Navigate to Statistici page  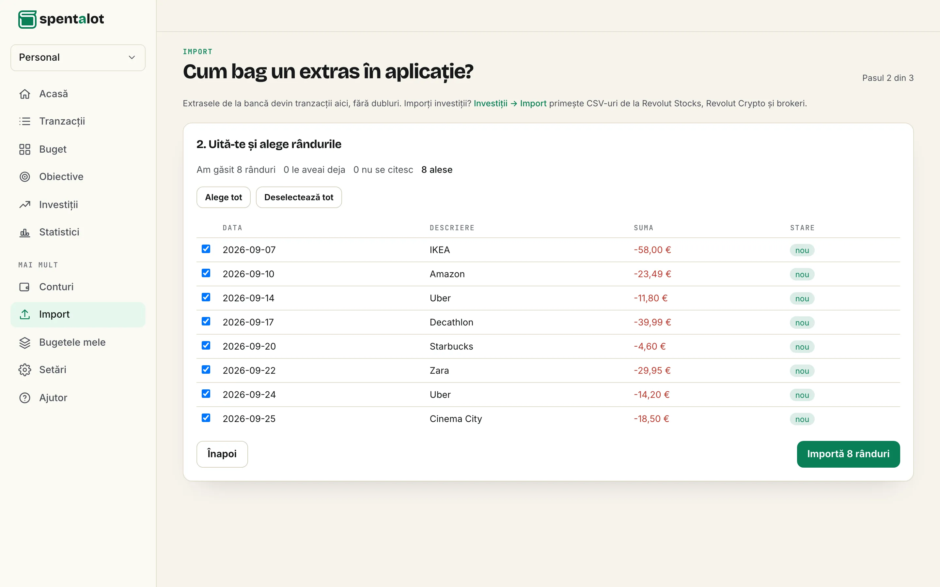[x=78, y=232]
